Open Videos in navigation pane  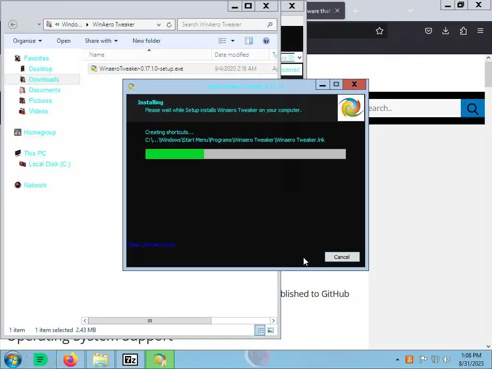pyautogui.click(x=38, y=111)
